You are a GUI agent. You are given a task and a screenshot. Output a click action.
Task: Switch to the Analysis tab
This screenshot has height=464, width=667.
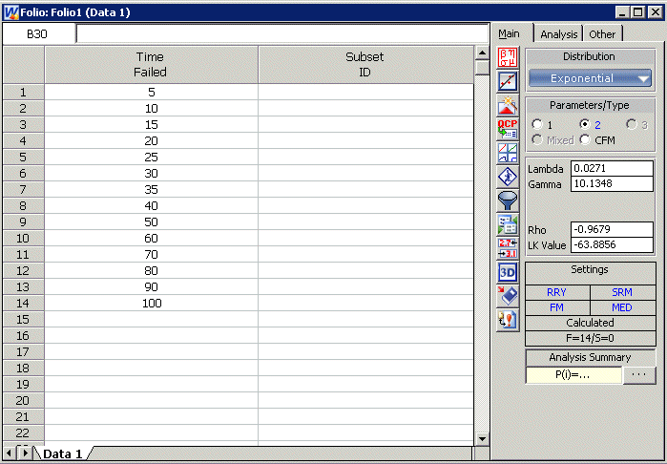click(559, 34)
